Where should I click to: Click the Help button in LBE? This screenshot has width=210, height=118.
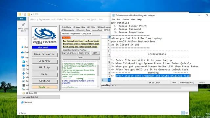click(45, 74)
